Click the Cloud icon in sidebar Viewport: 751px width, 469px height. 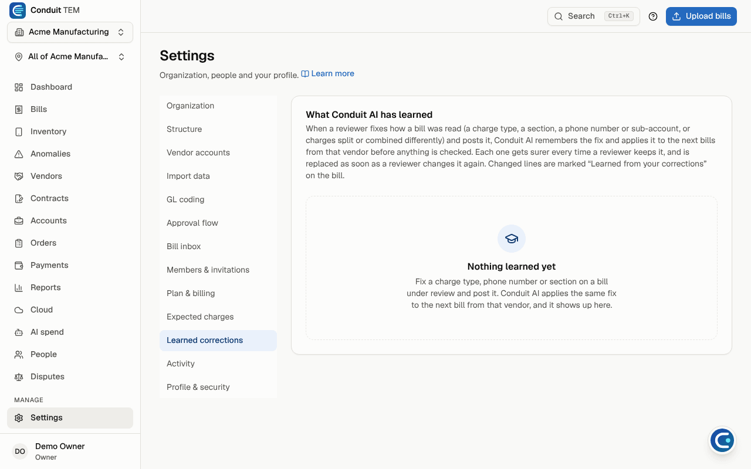[19, 310]
